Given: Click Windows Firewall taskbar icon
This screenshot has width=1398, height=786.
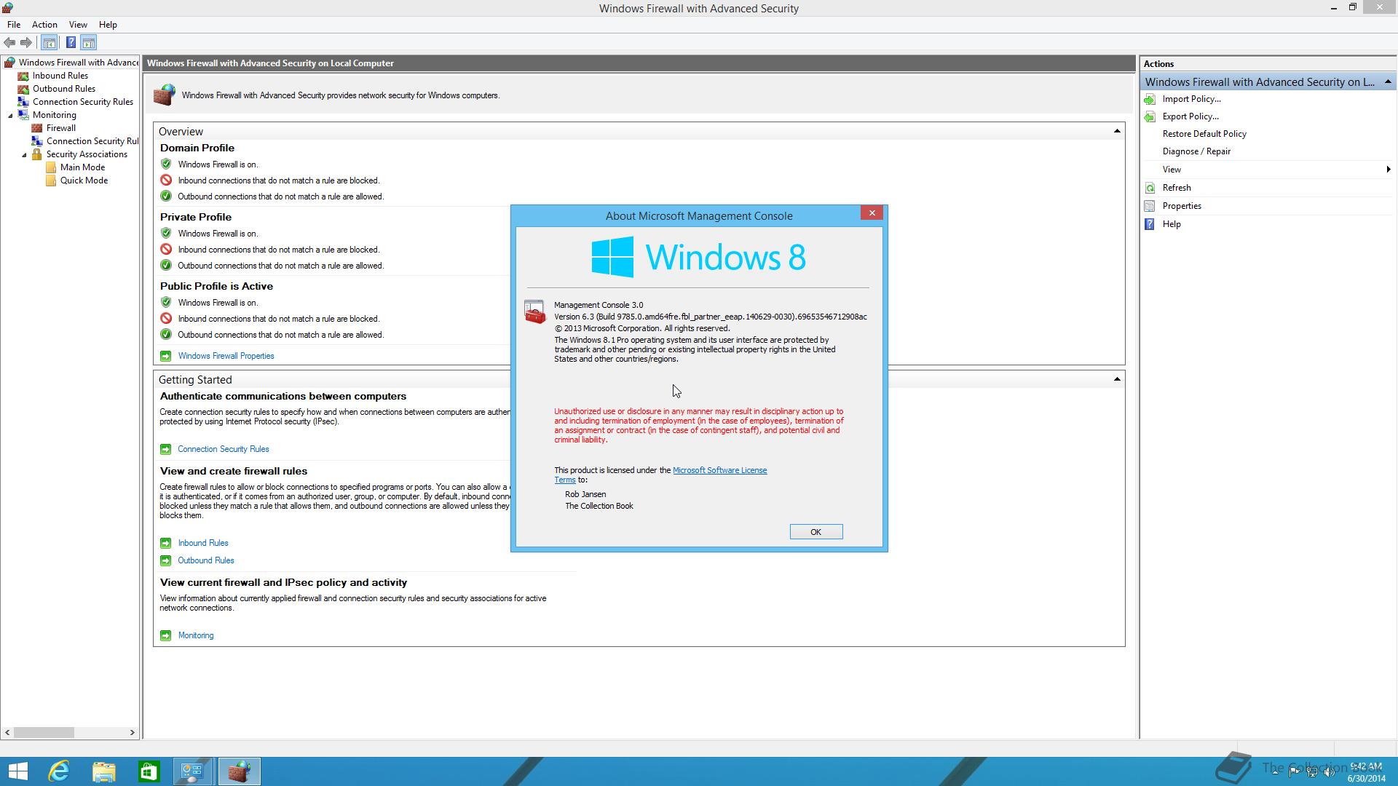Looking at the screenshot, I should tap(239, 771).
